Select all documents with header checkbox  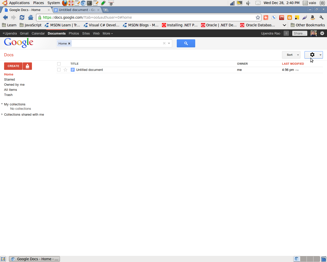(59, 64)
